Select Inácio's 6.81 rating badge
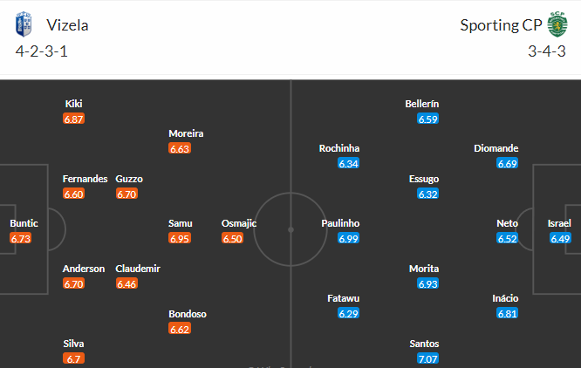This screenshot has height=368, width=581. point(507,313)
